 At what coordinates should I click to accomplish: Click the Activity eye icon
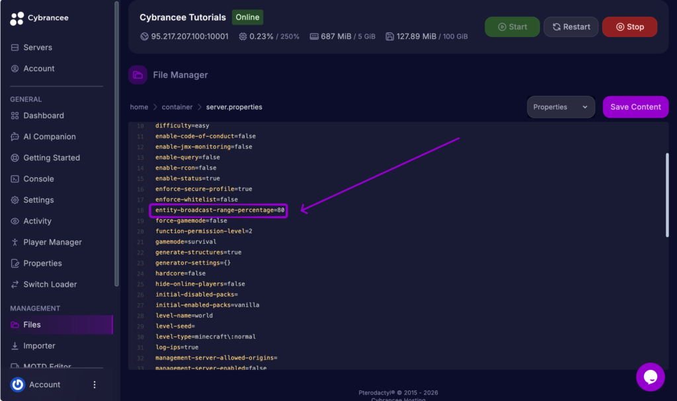(15, 221)
